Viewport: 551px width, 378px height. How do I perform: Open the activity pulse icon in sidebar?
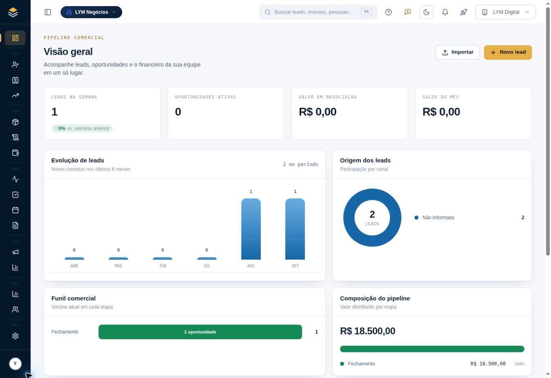coord(15,179)
